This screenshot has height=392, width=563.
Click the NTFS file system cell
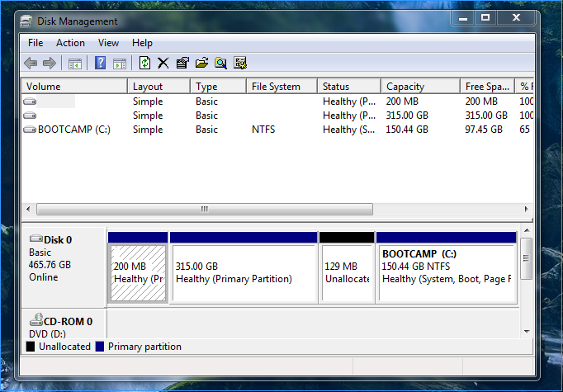[x=263, y=130]
